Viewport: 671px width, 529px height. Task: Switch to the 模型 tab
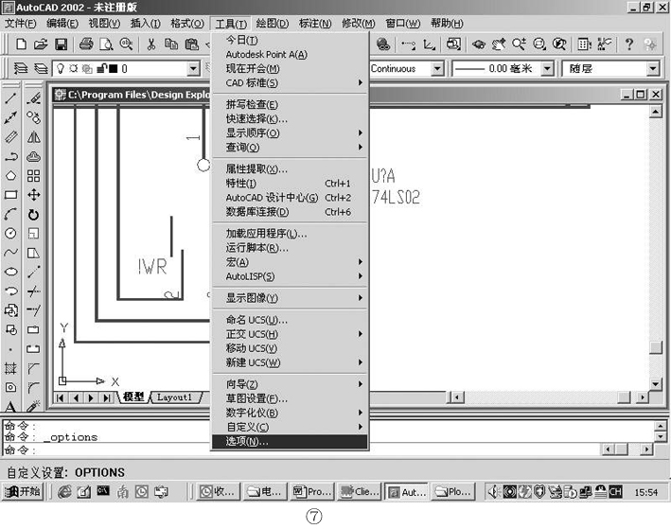[x=133, y=397]
